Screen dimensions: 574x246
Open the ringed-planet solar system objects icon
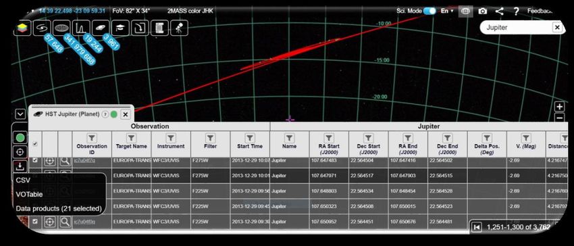(101, 28)
